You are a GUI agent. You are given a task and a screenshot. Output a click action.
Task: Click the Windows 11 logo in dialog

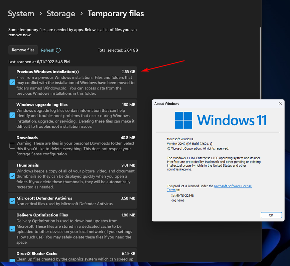(x=220, y=120)
